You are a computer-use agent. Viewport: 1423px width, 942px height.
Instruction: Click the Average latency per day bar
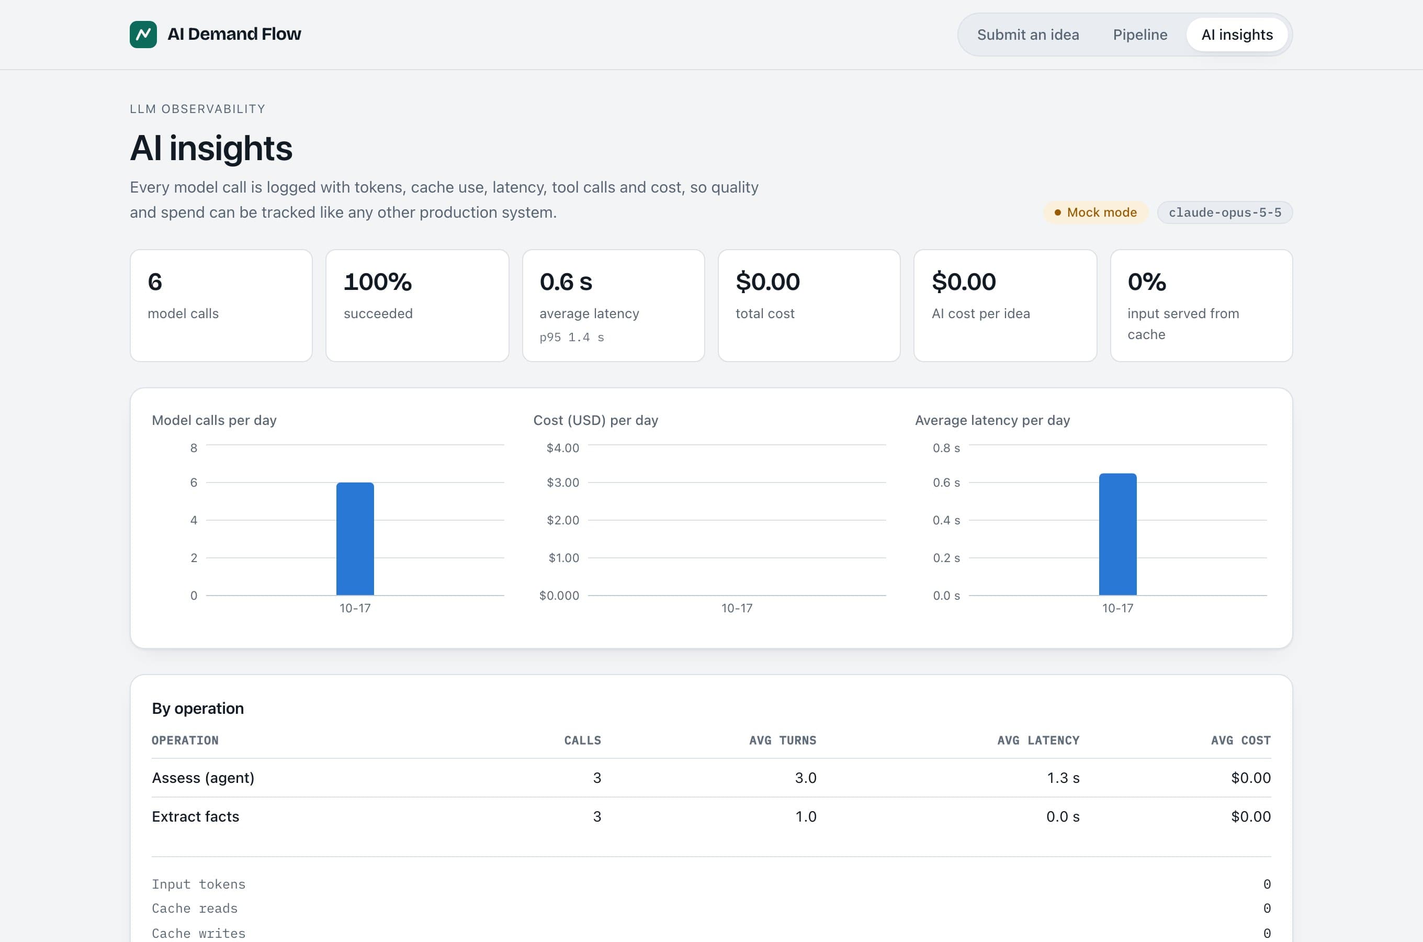(1117, 534)
